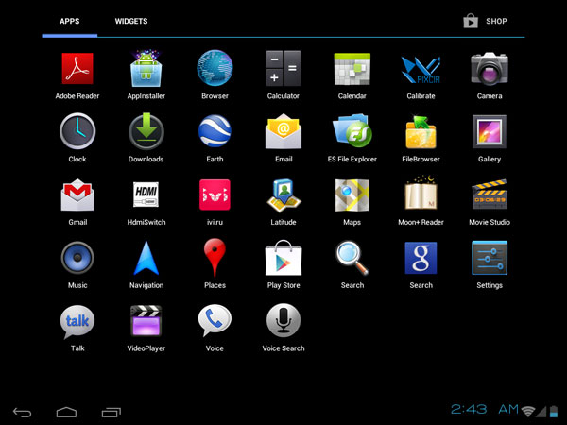Select the Apps tab

[69, 21]
